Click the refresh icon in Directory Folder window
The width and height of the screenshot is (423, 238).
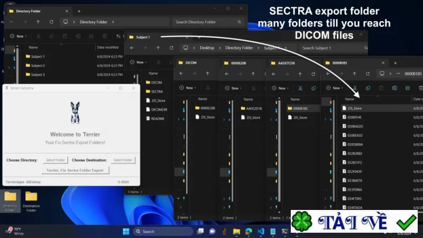51,22
